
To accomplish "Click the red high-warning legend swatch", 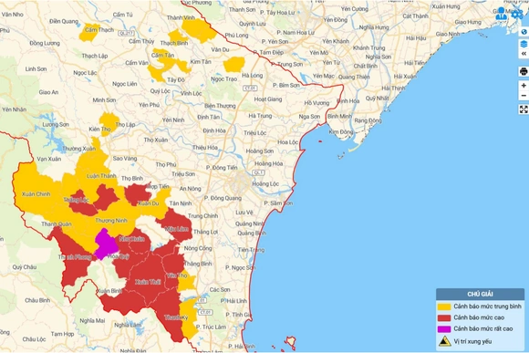I will (x=444, y=318).
